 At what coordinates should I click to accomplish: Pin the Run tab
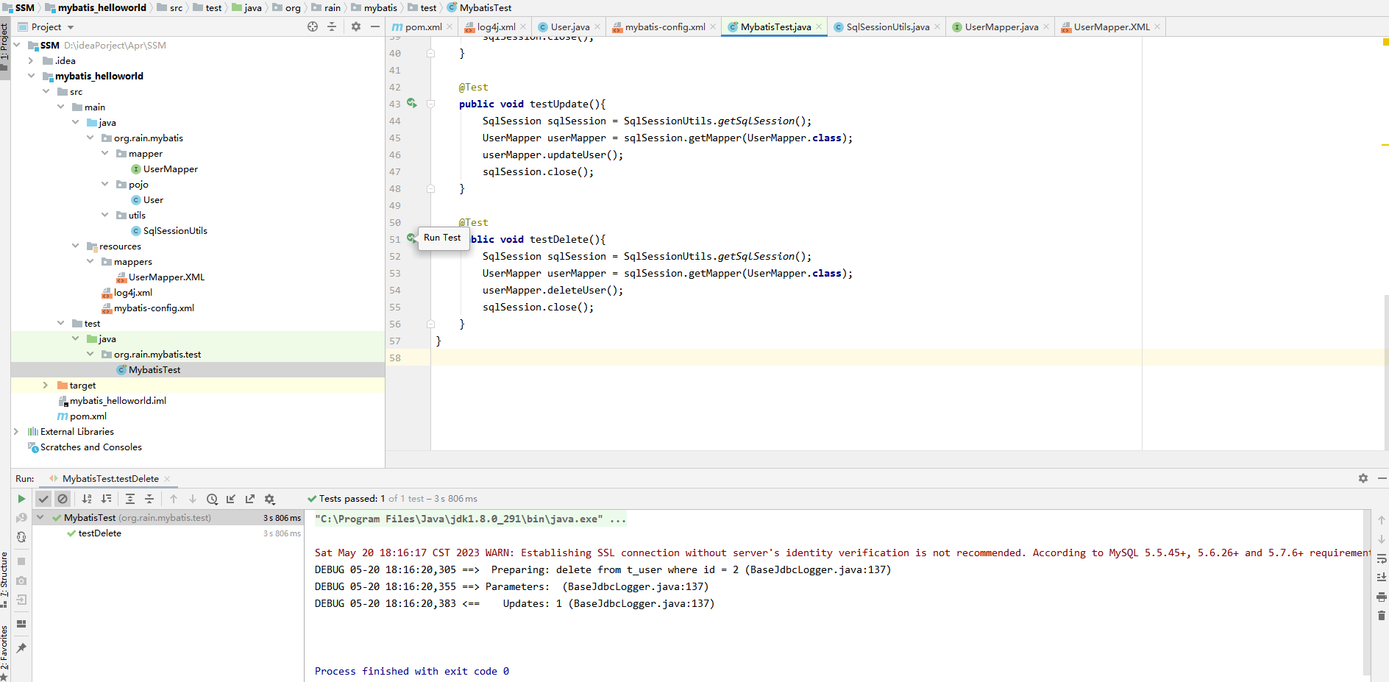tap(21, 648)
